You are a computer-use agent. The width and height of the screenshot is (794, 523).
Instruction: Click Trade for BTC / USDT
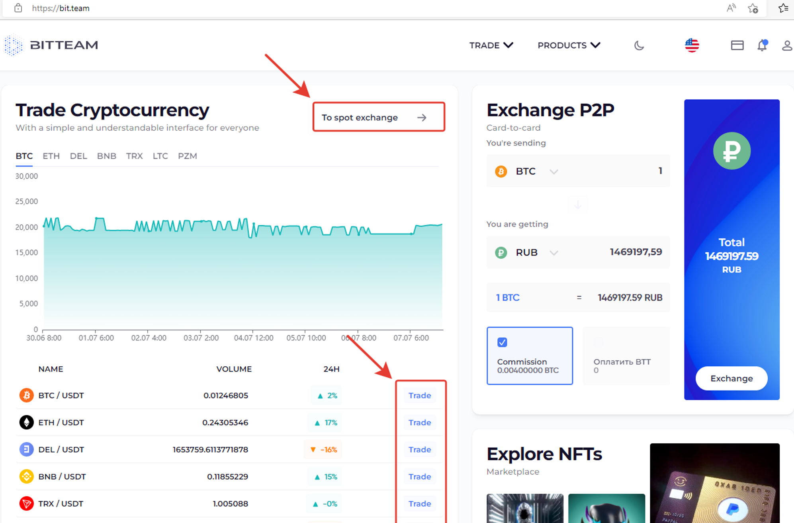(420, 395)
